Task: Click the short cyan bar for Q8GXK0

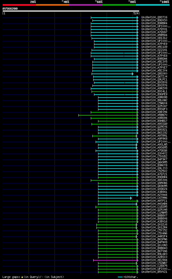Action: pos(113,74)
